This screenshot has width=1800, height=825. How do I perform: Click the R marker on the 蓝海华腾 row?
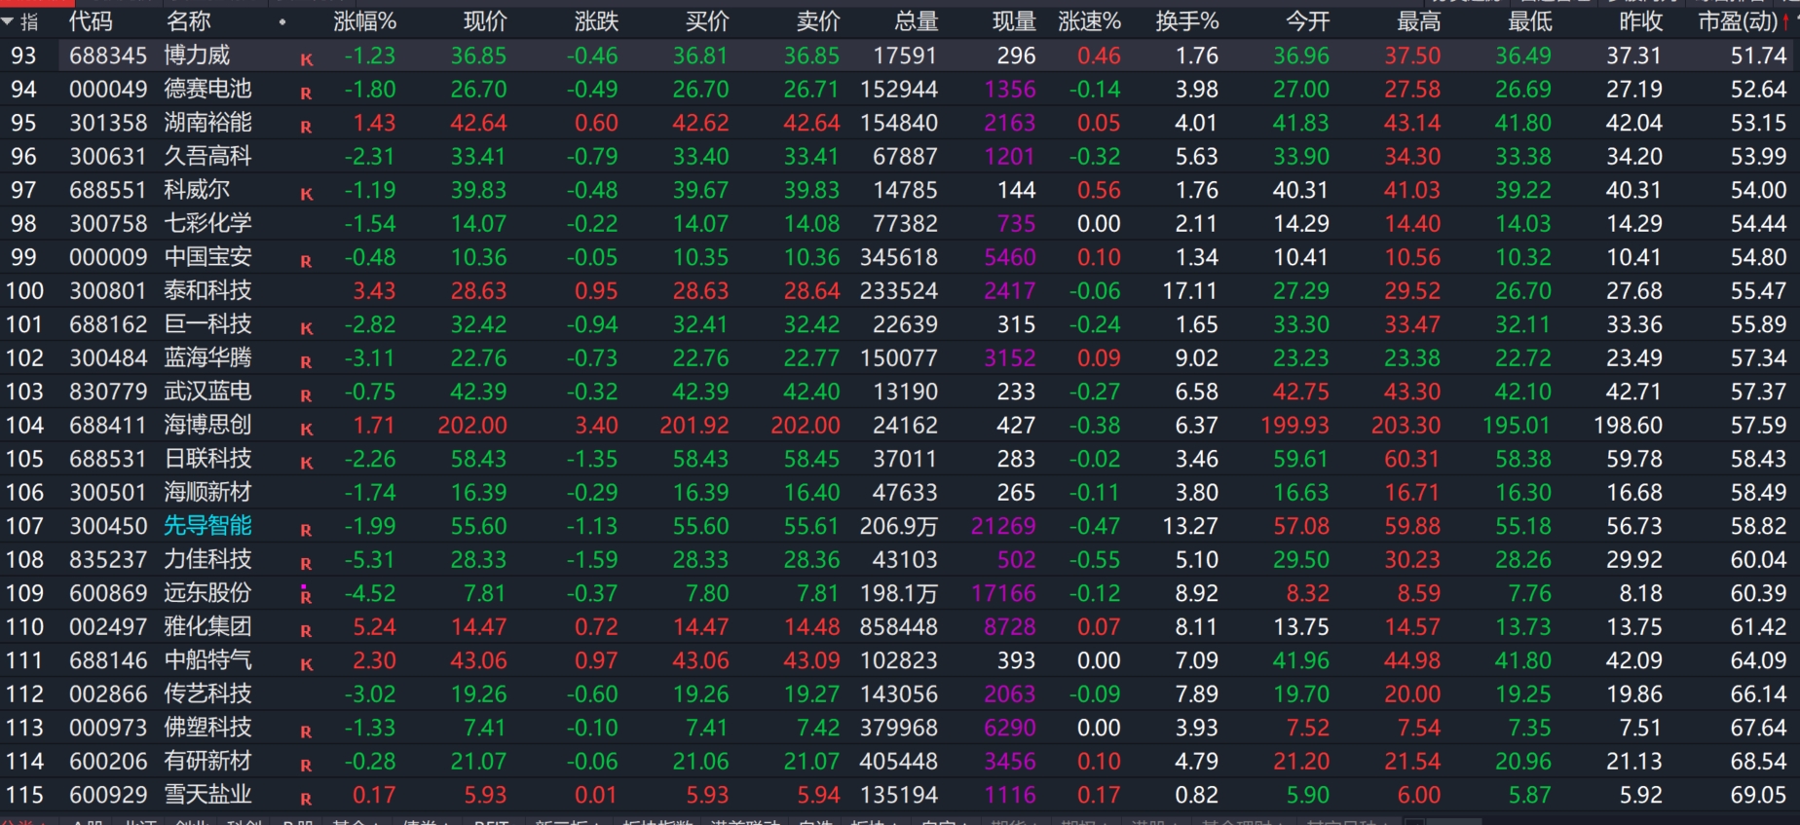point(306,362)
